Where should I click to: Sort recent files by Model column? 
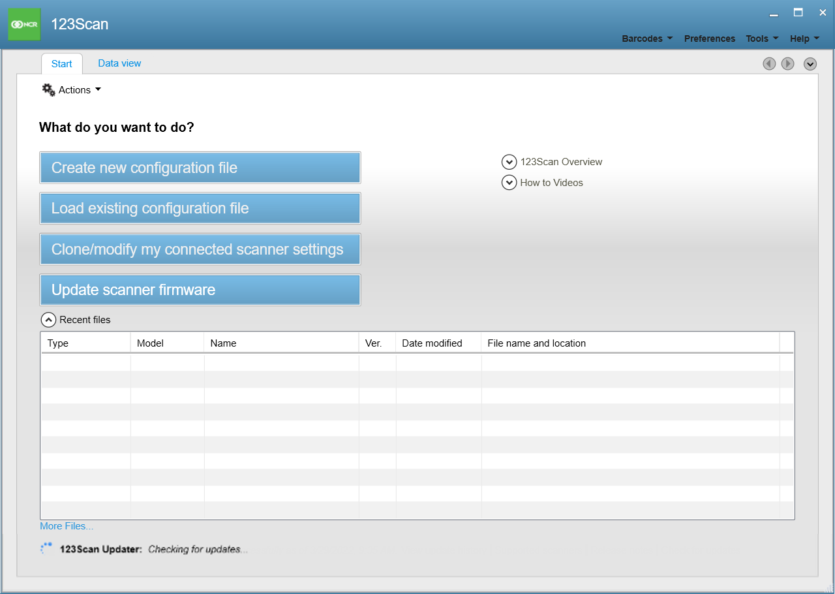[167, 343]
